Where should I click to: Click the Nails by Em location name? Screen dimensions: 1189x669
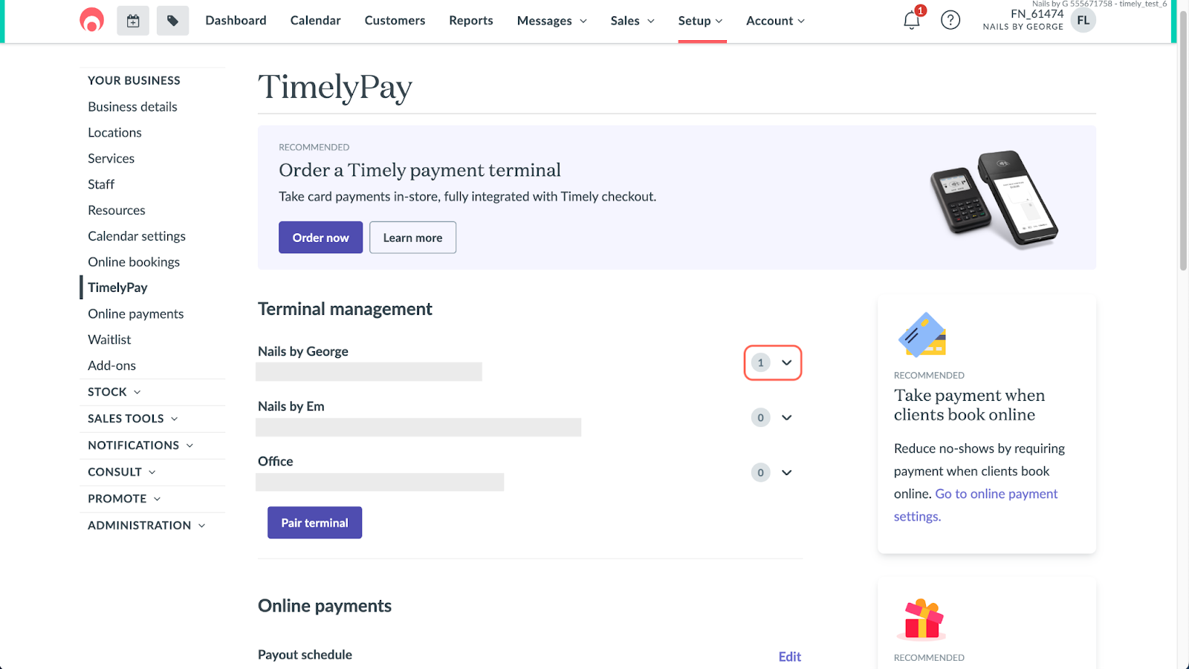[291, 406]
